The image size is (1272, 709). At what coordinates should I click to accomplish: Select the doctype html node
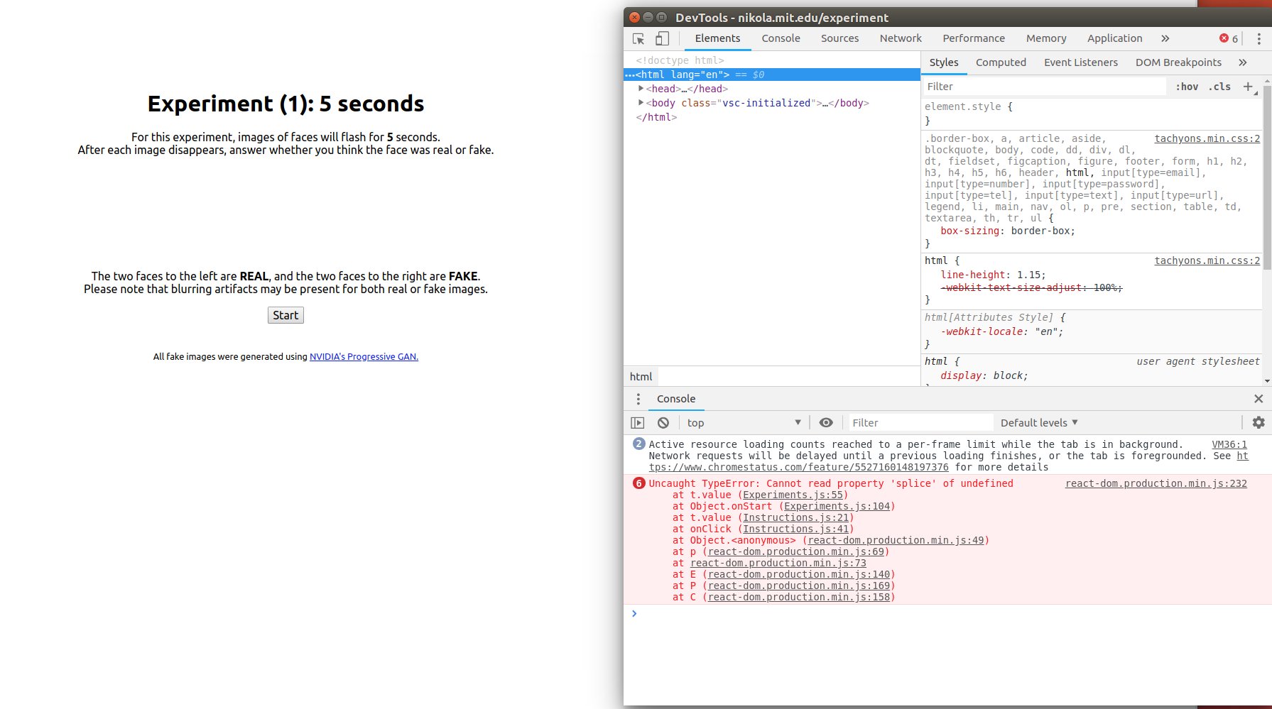(x=680, y=60)
